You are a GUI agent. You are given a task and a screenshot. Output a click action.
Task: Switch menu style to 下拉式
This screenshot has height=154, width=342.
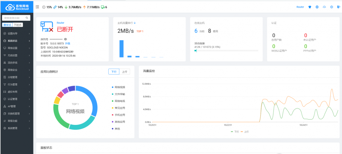pos(17,25)
